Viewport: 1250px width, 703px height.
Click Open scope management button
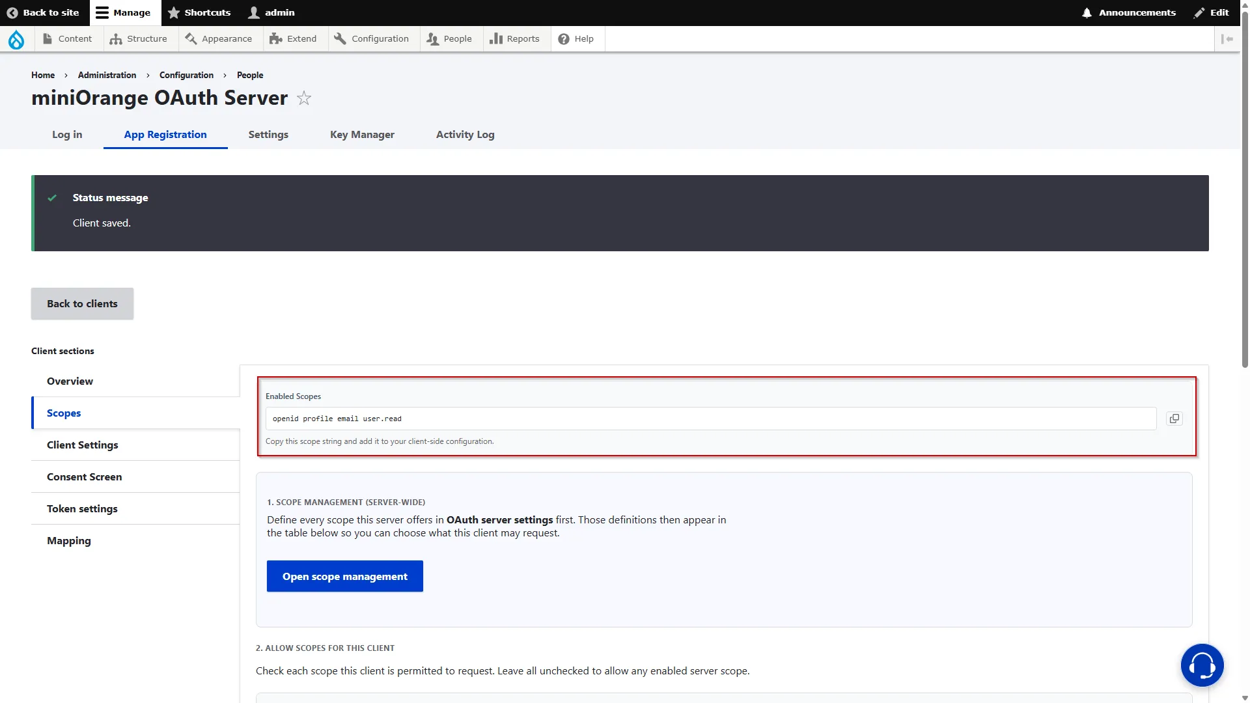pos(345,576)
